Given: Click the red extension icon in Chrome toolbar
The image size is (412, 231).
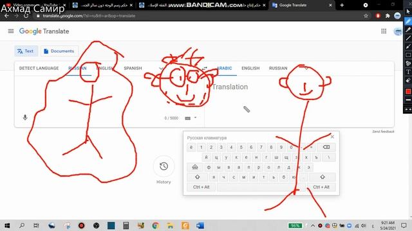Looking at the screenshot, I should [x=378, y=15].
